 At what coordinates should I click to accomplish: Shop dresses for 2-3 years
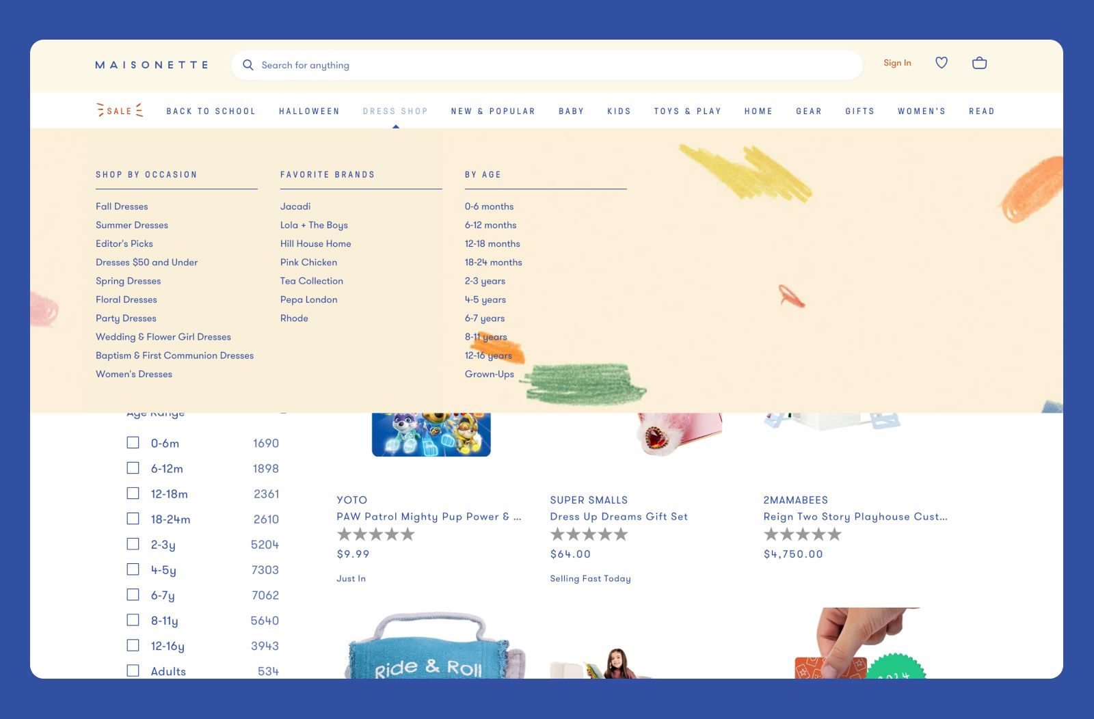[x=485, y=281]
